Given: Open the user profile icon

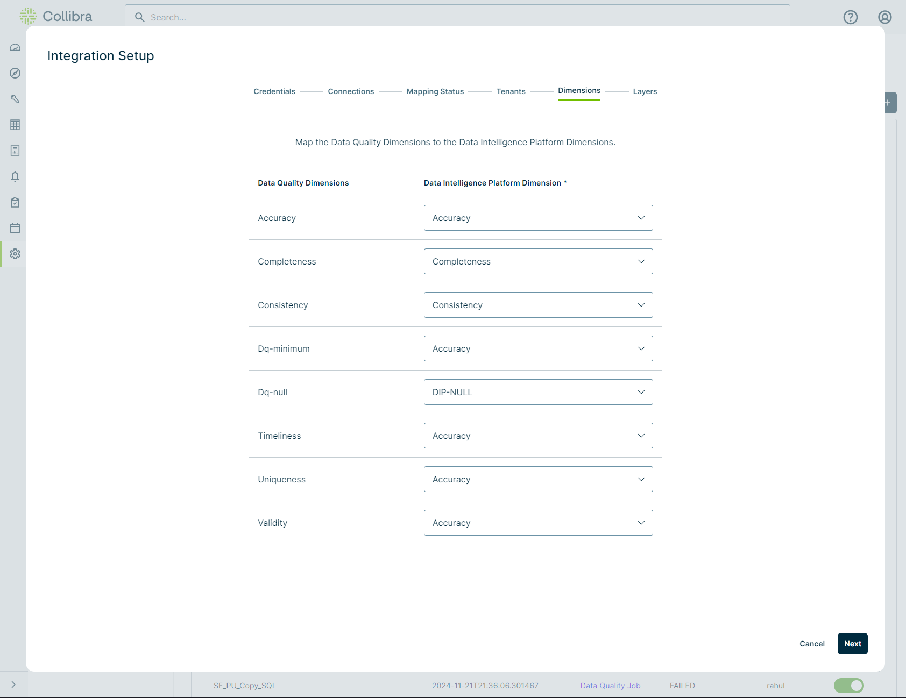Looking at the screenshot, I should click(884, 17).
